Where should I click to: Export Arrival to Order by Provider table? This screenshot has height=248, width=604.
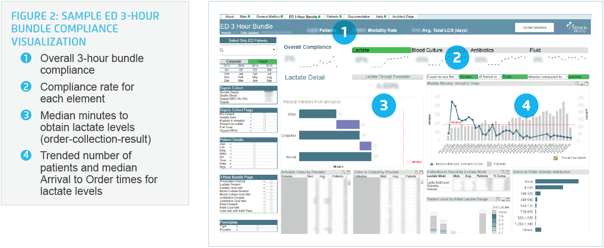click(344, 172)
